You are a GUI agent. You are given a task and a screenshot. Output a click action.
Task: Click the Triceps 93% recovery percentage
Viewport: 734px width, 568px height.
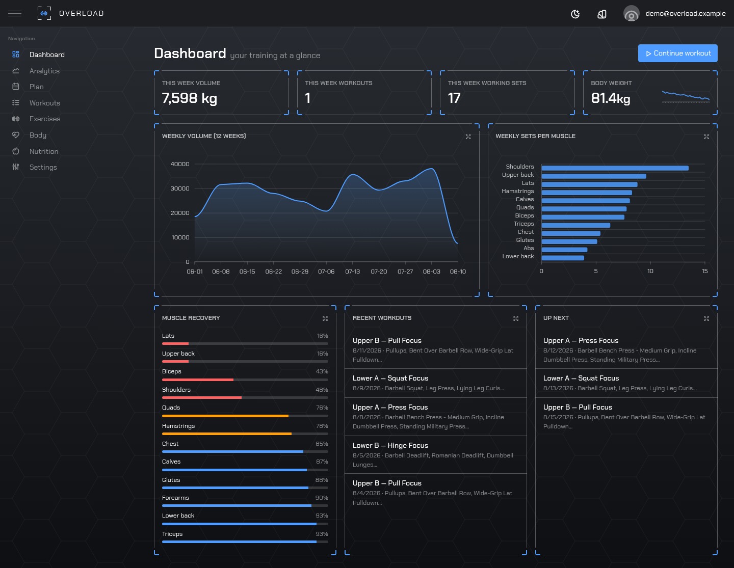point(322,534)
